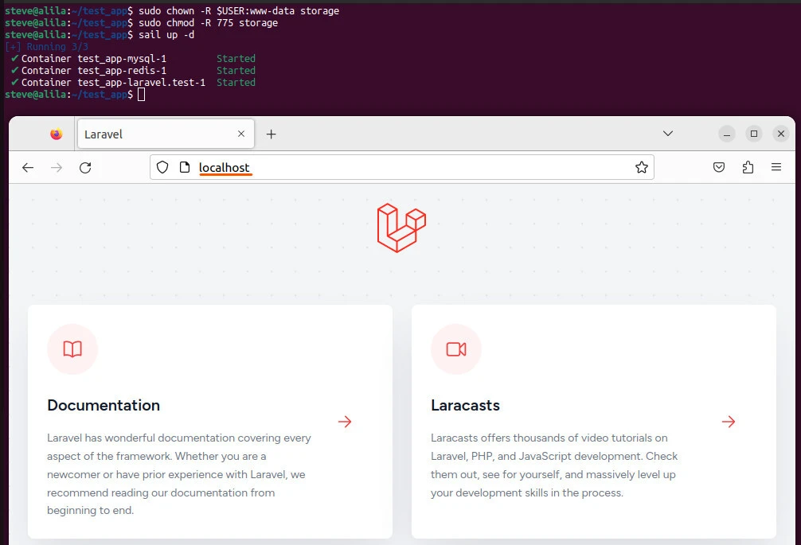Expand the list all tabs chevron

tap(668, 134)
